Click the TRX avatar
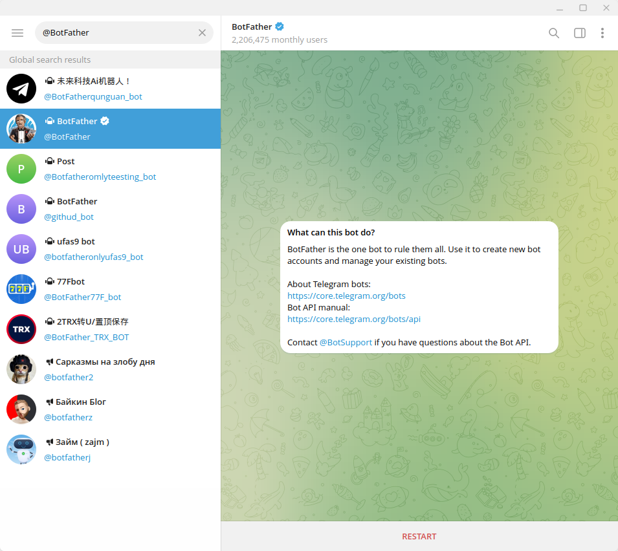Viewport: 618px width, 551px height. (21, 330)
